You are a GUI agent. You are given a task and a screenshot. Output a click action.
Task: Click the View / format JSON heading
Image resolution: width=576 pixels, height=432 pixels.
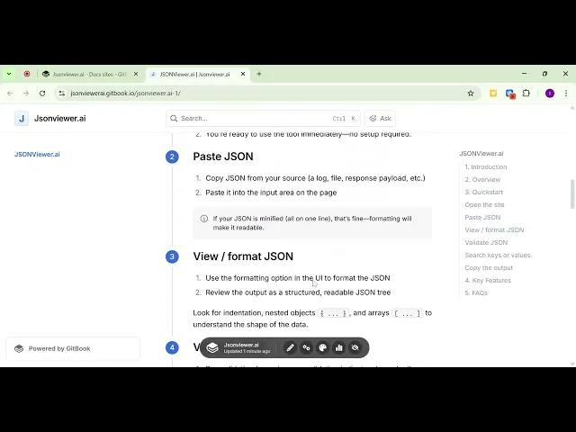coord(243,256)
